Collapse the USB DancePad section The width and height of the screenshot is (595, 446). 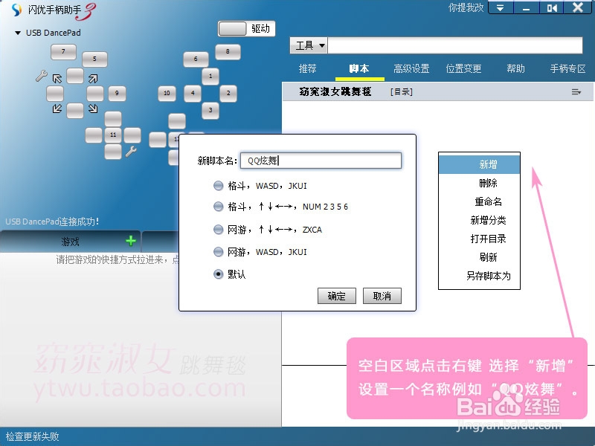[16, 32]
